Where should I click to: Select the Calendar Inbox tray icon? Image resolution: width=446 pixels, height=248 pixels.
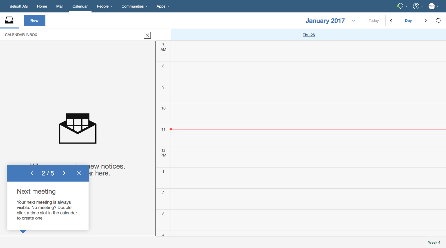coord(9,20)
